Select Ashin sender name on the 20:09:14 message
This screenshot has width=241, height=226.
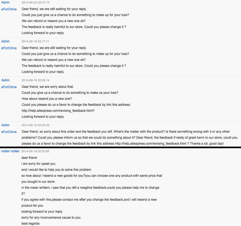5,80
